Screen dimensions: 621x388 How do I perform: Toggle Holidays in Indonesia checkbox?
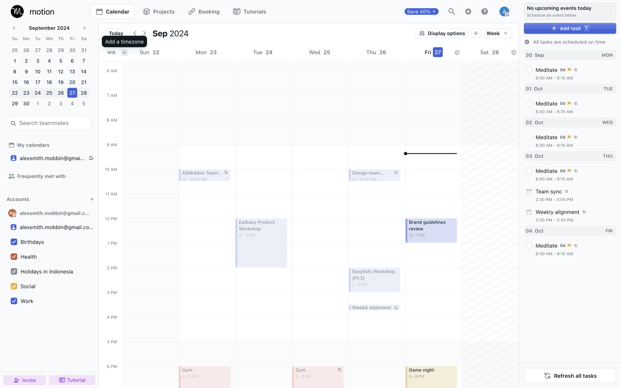(14, 272)
